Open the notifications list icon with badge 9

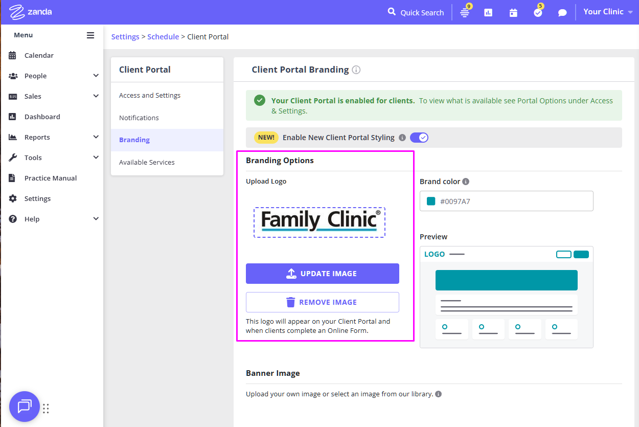pos(465,13)
